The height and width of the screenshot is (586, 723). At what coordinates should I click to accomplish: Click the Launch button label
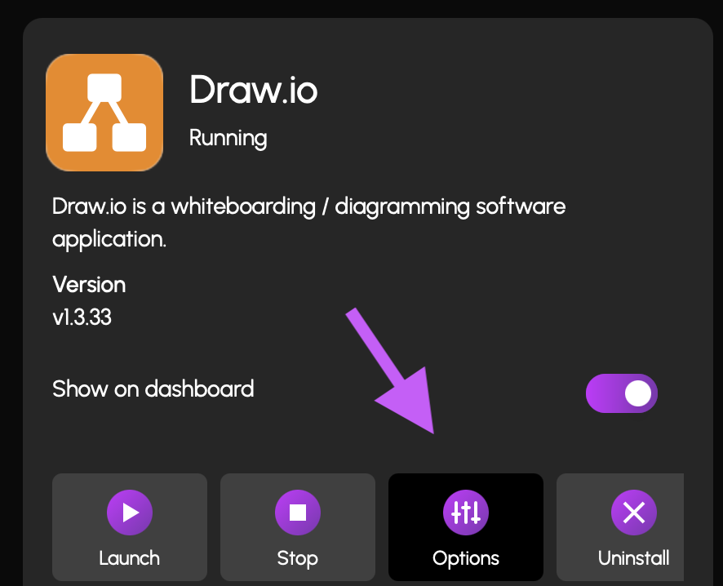[130, 558]
